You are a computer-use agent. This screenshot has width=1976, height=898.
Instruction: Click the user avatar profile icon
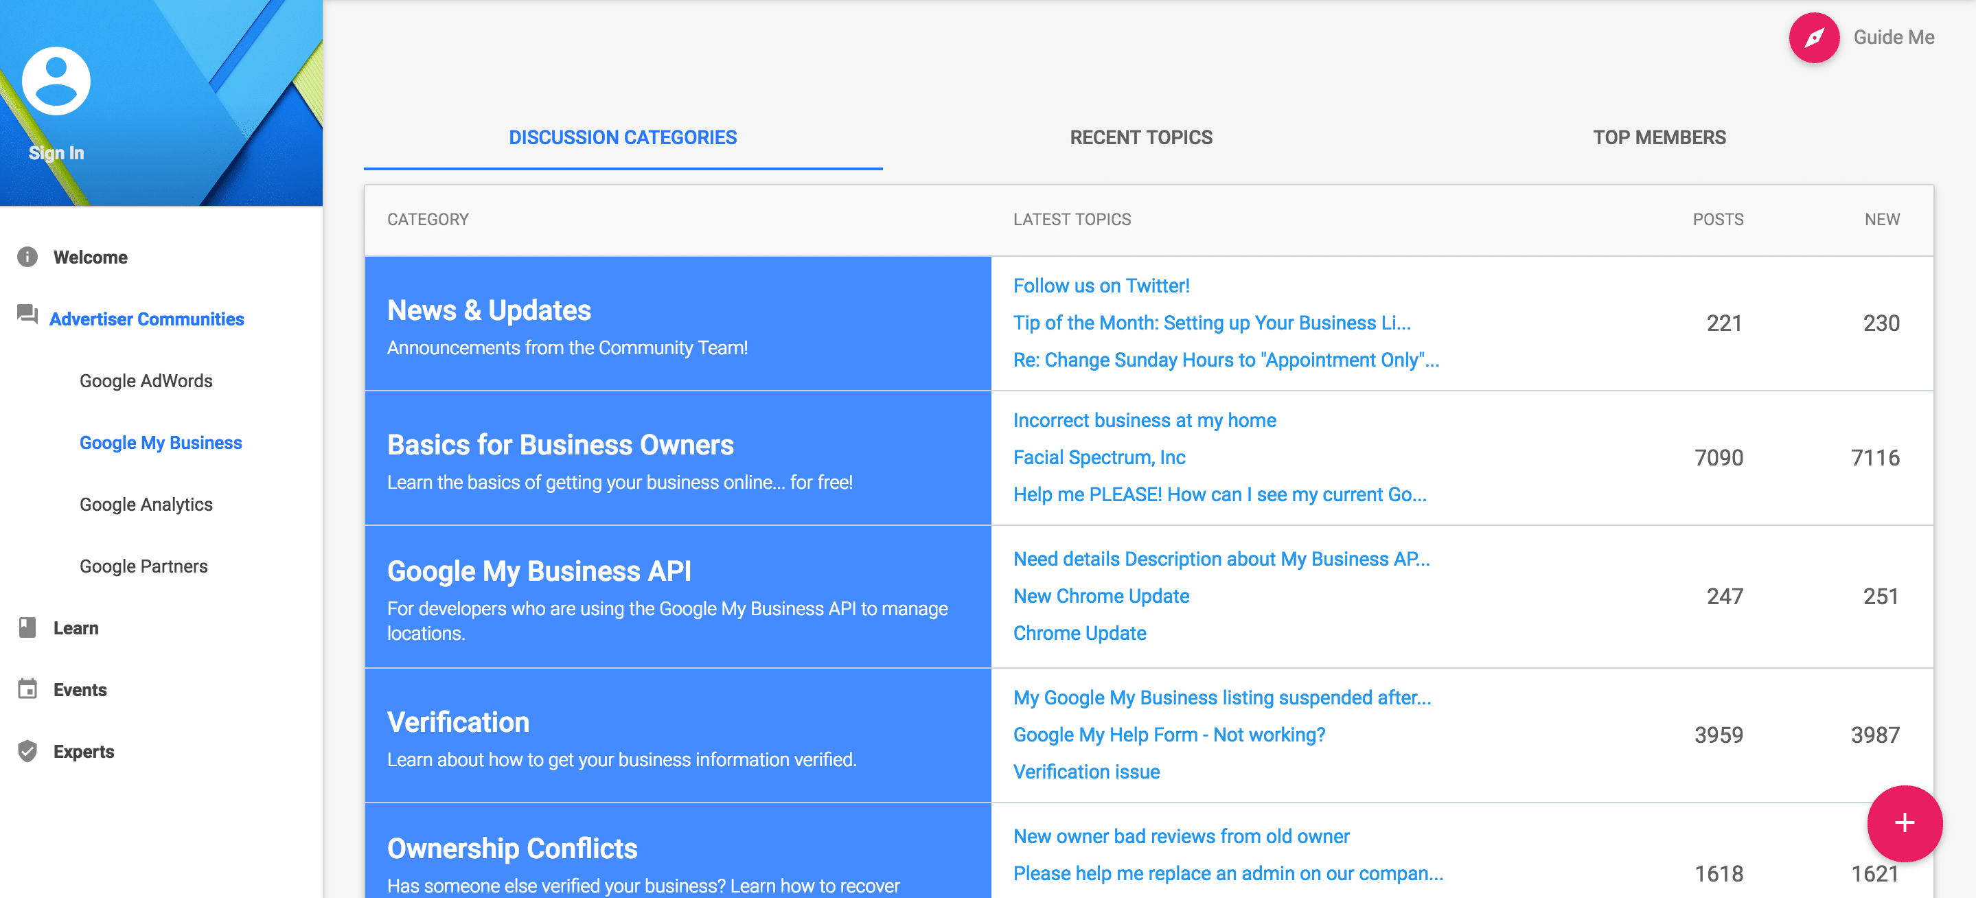pyautogui.click(x=56, y=81)
